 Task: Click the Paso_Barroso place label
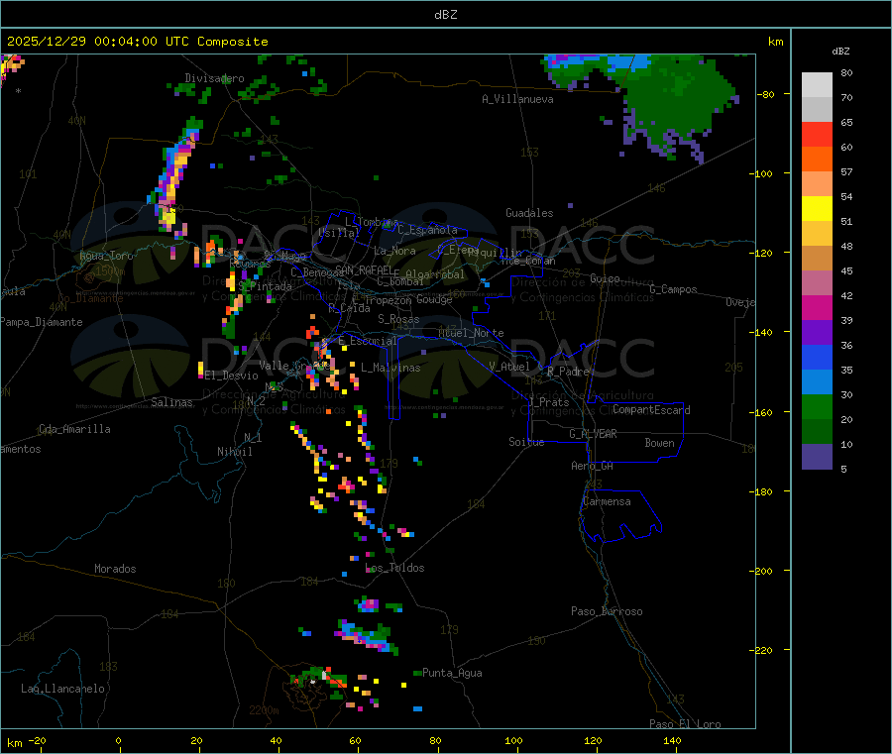click(x=607, y=611)
